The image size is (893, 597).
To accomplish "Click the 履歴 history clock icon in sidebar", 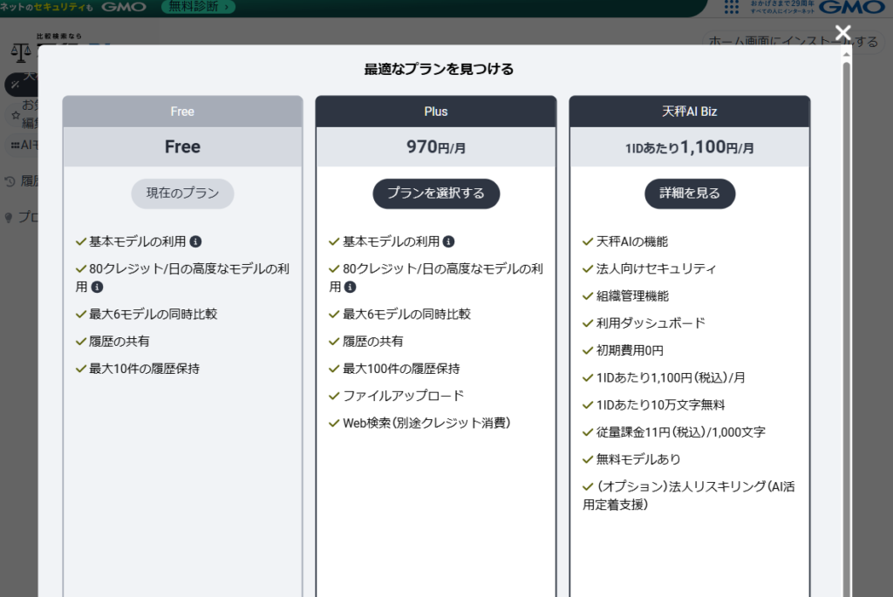I will [x=10, y=181].
